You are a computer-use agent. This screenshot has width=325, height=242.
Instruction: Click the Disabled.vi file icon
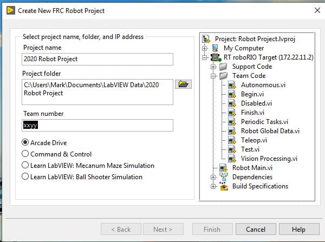(232, 103)
